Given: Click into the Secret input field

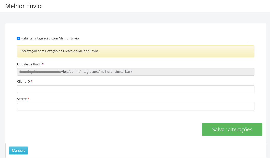Looking at the screenshot, I should pos(136,107).
